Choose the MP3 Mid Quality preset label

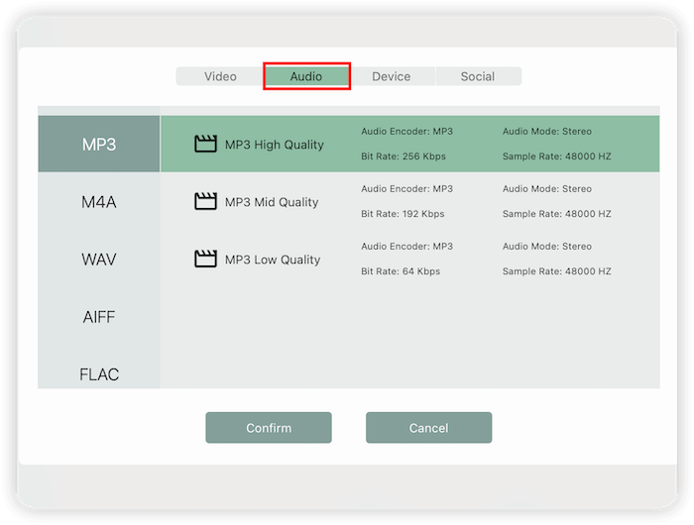point(272,202)
